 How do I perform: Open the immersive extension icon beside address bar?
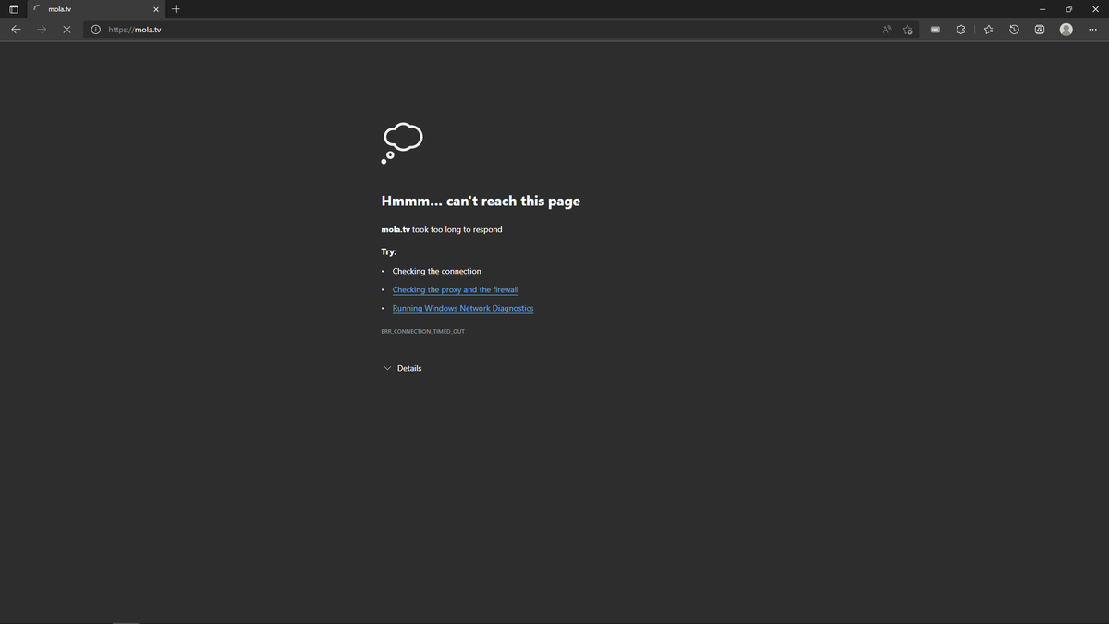pyautogui.click(x=935, y=30)
